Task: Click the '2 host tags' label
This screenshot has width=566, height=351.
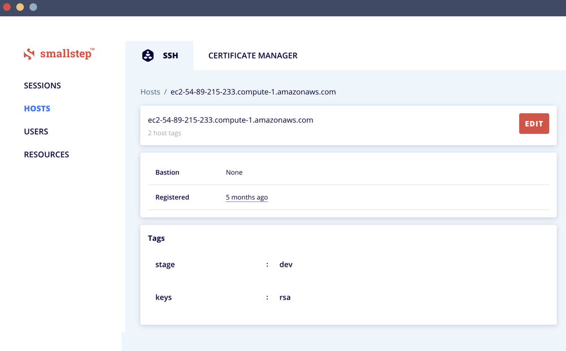Action: point(164,133)
